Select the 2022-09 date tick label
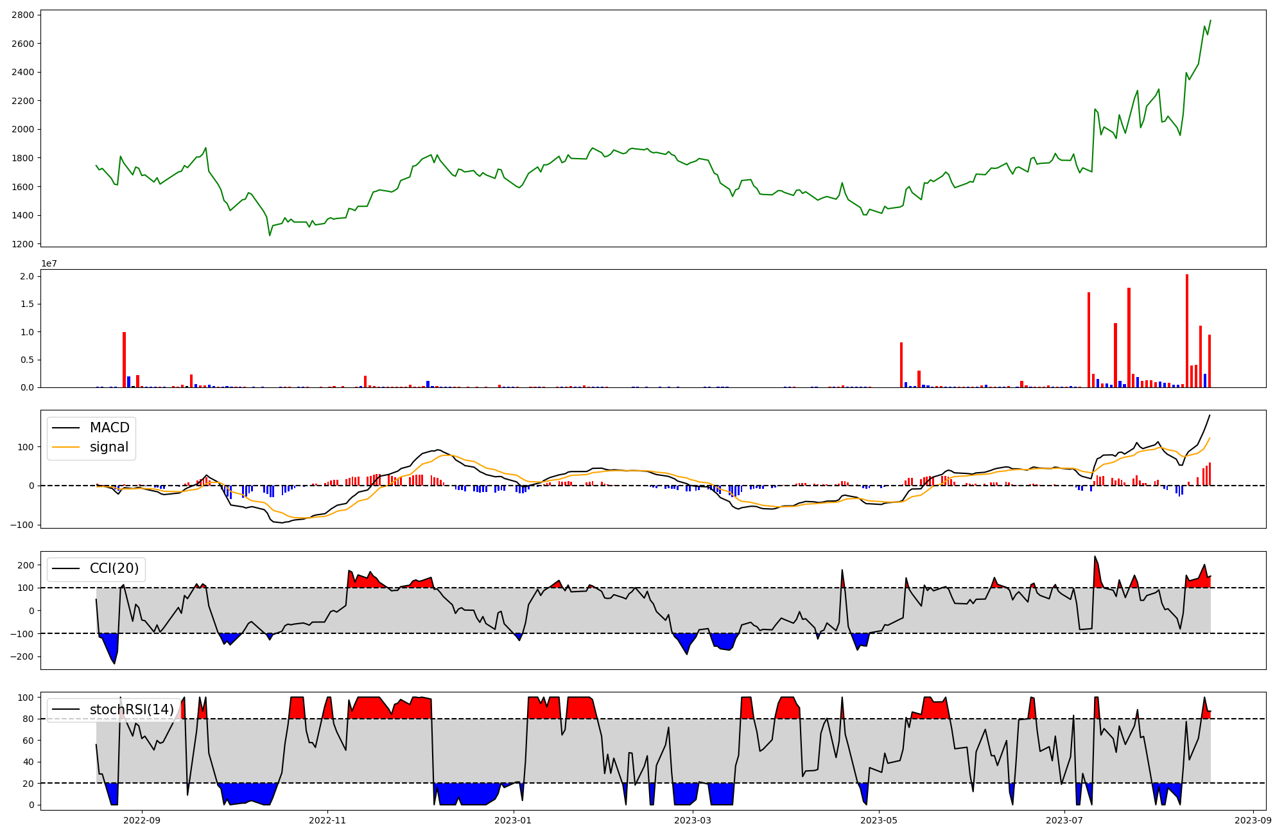The width and height of the screenshot is (1284, 835). [x=141, y=820]
